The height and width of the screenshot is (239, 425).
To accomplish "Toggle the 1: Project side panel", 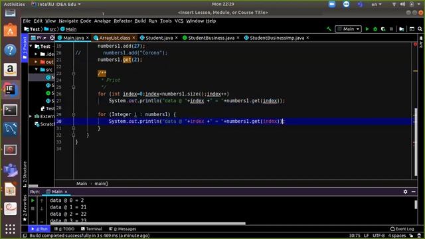I will (25, 47).
